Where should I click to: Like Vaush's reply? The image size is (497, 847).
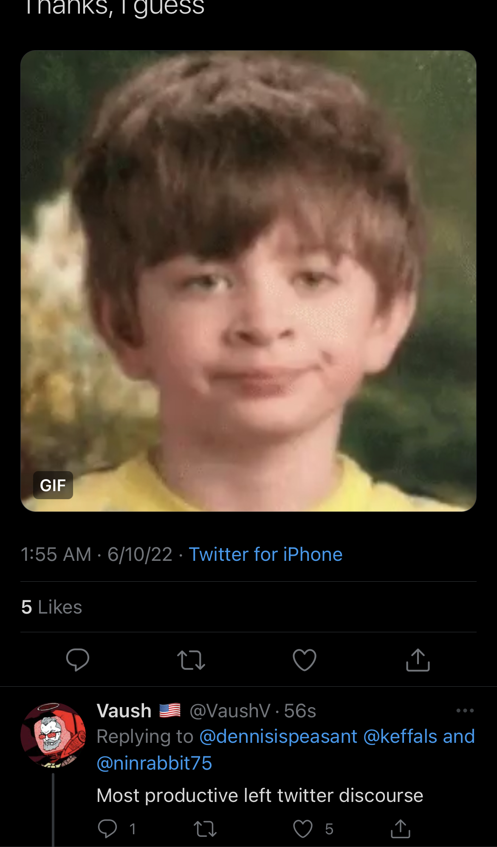click(303, 829)
